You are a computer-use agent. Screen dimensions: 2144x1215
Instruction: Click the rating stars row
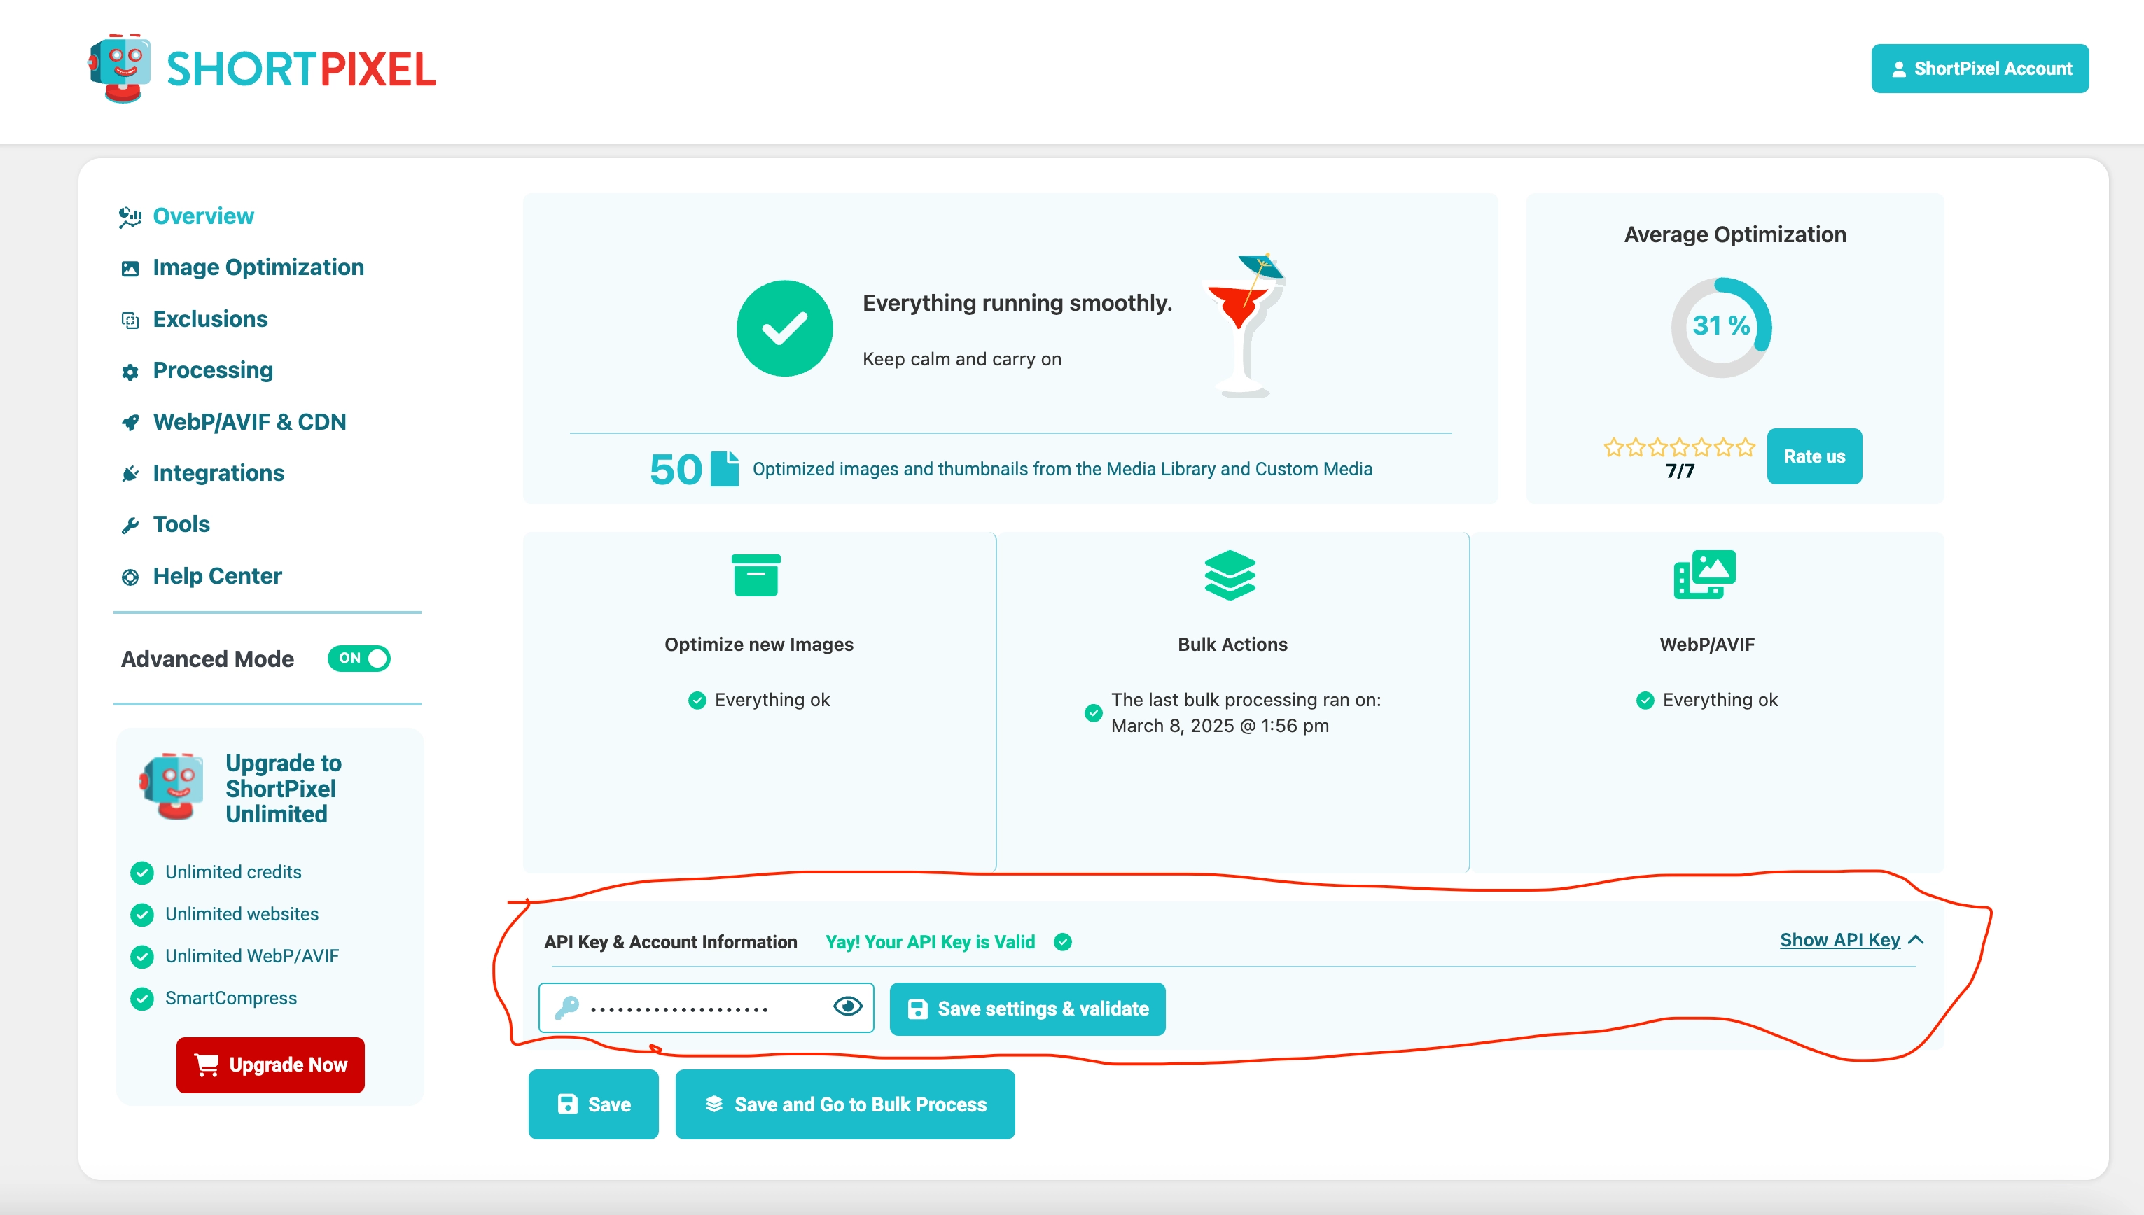pos(1679,447)
